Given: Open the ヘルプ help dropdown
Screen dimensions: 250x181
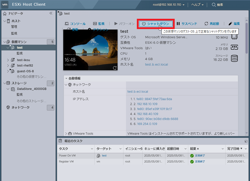Looking at the screenshot, I should tap(197, 5).
